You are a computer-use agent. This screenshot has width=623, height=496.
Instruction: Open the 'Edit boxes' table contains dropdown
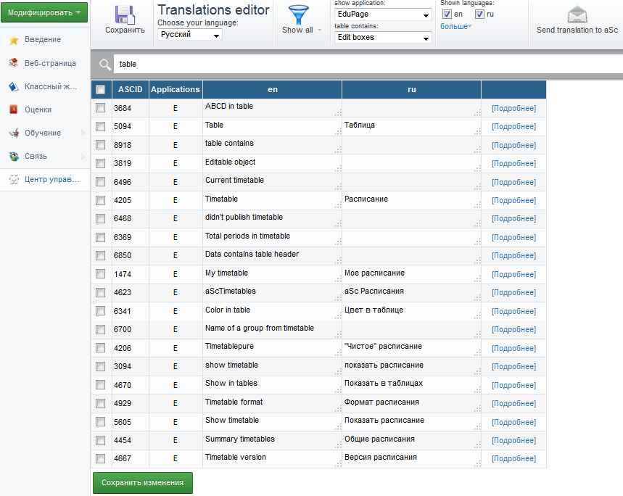point(383,37)
